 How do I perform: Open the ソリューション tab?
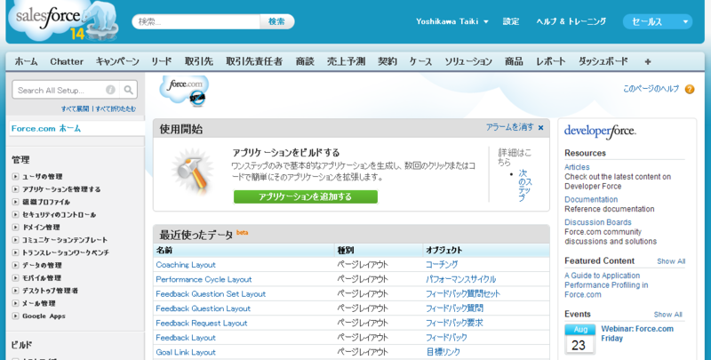coord(468,61)
